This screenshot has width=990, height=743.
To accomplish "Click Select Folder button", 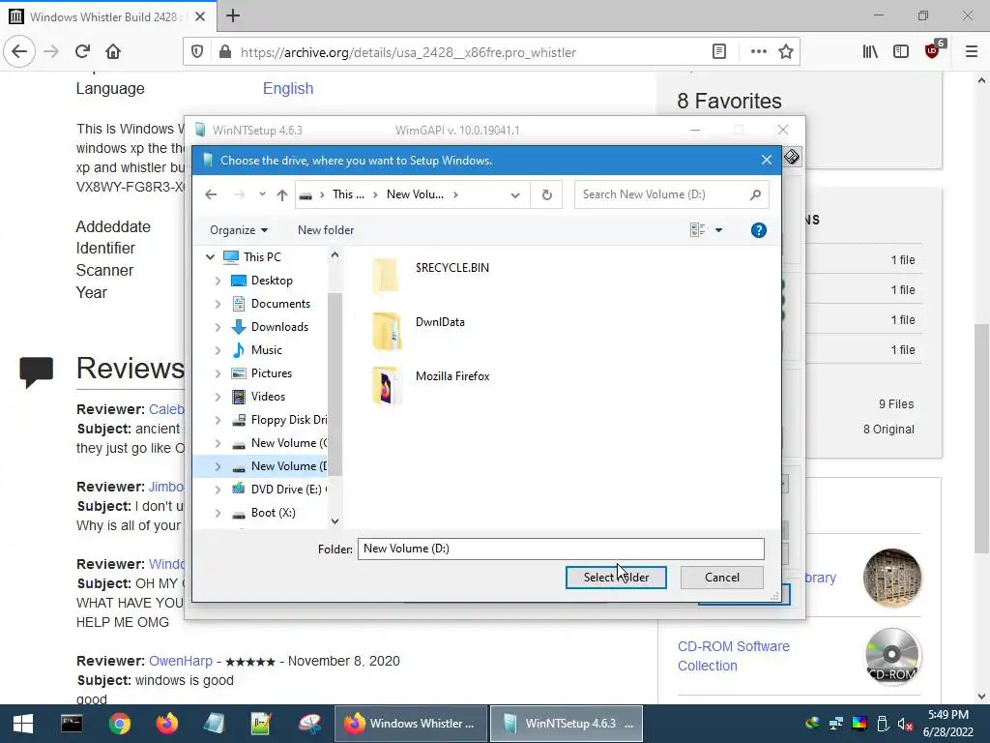I will 616,577.
